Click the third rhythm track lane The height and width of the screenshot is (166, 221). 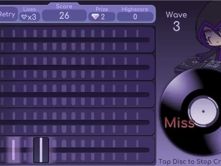click(77, 95)
